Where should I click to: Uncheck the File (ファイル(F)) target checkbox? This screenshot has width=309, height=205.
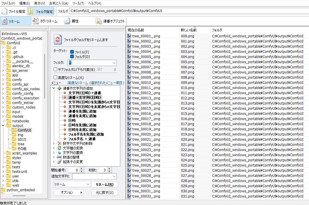(72, 52)
